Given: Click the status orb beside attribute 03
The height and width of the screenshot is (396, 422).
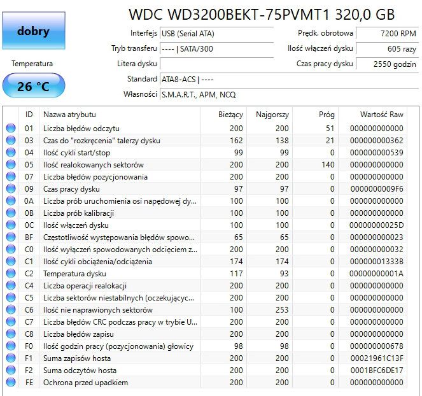Looking at the screenshot, I should 11,140.
